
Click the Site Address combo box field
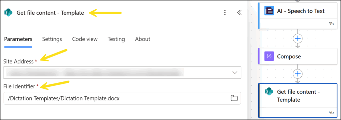[x=122, y=72]
